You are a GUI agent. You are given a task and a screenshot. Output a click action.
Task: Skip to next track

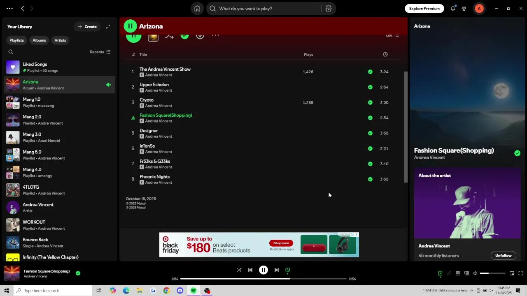pos(277,270)
